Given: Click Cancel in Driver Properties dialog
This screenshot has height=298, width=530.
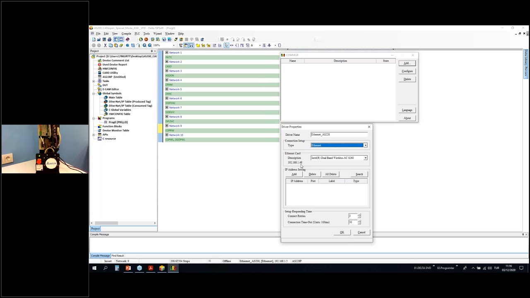Looking at the screenshot, I should pyautogui.click(x=361, y=232).
